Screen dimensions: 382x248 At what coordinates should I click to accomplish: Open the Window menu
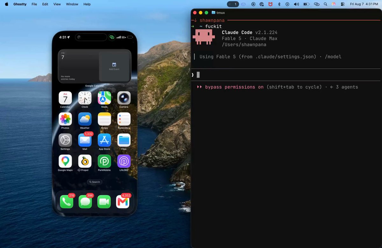[72, 4]
